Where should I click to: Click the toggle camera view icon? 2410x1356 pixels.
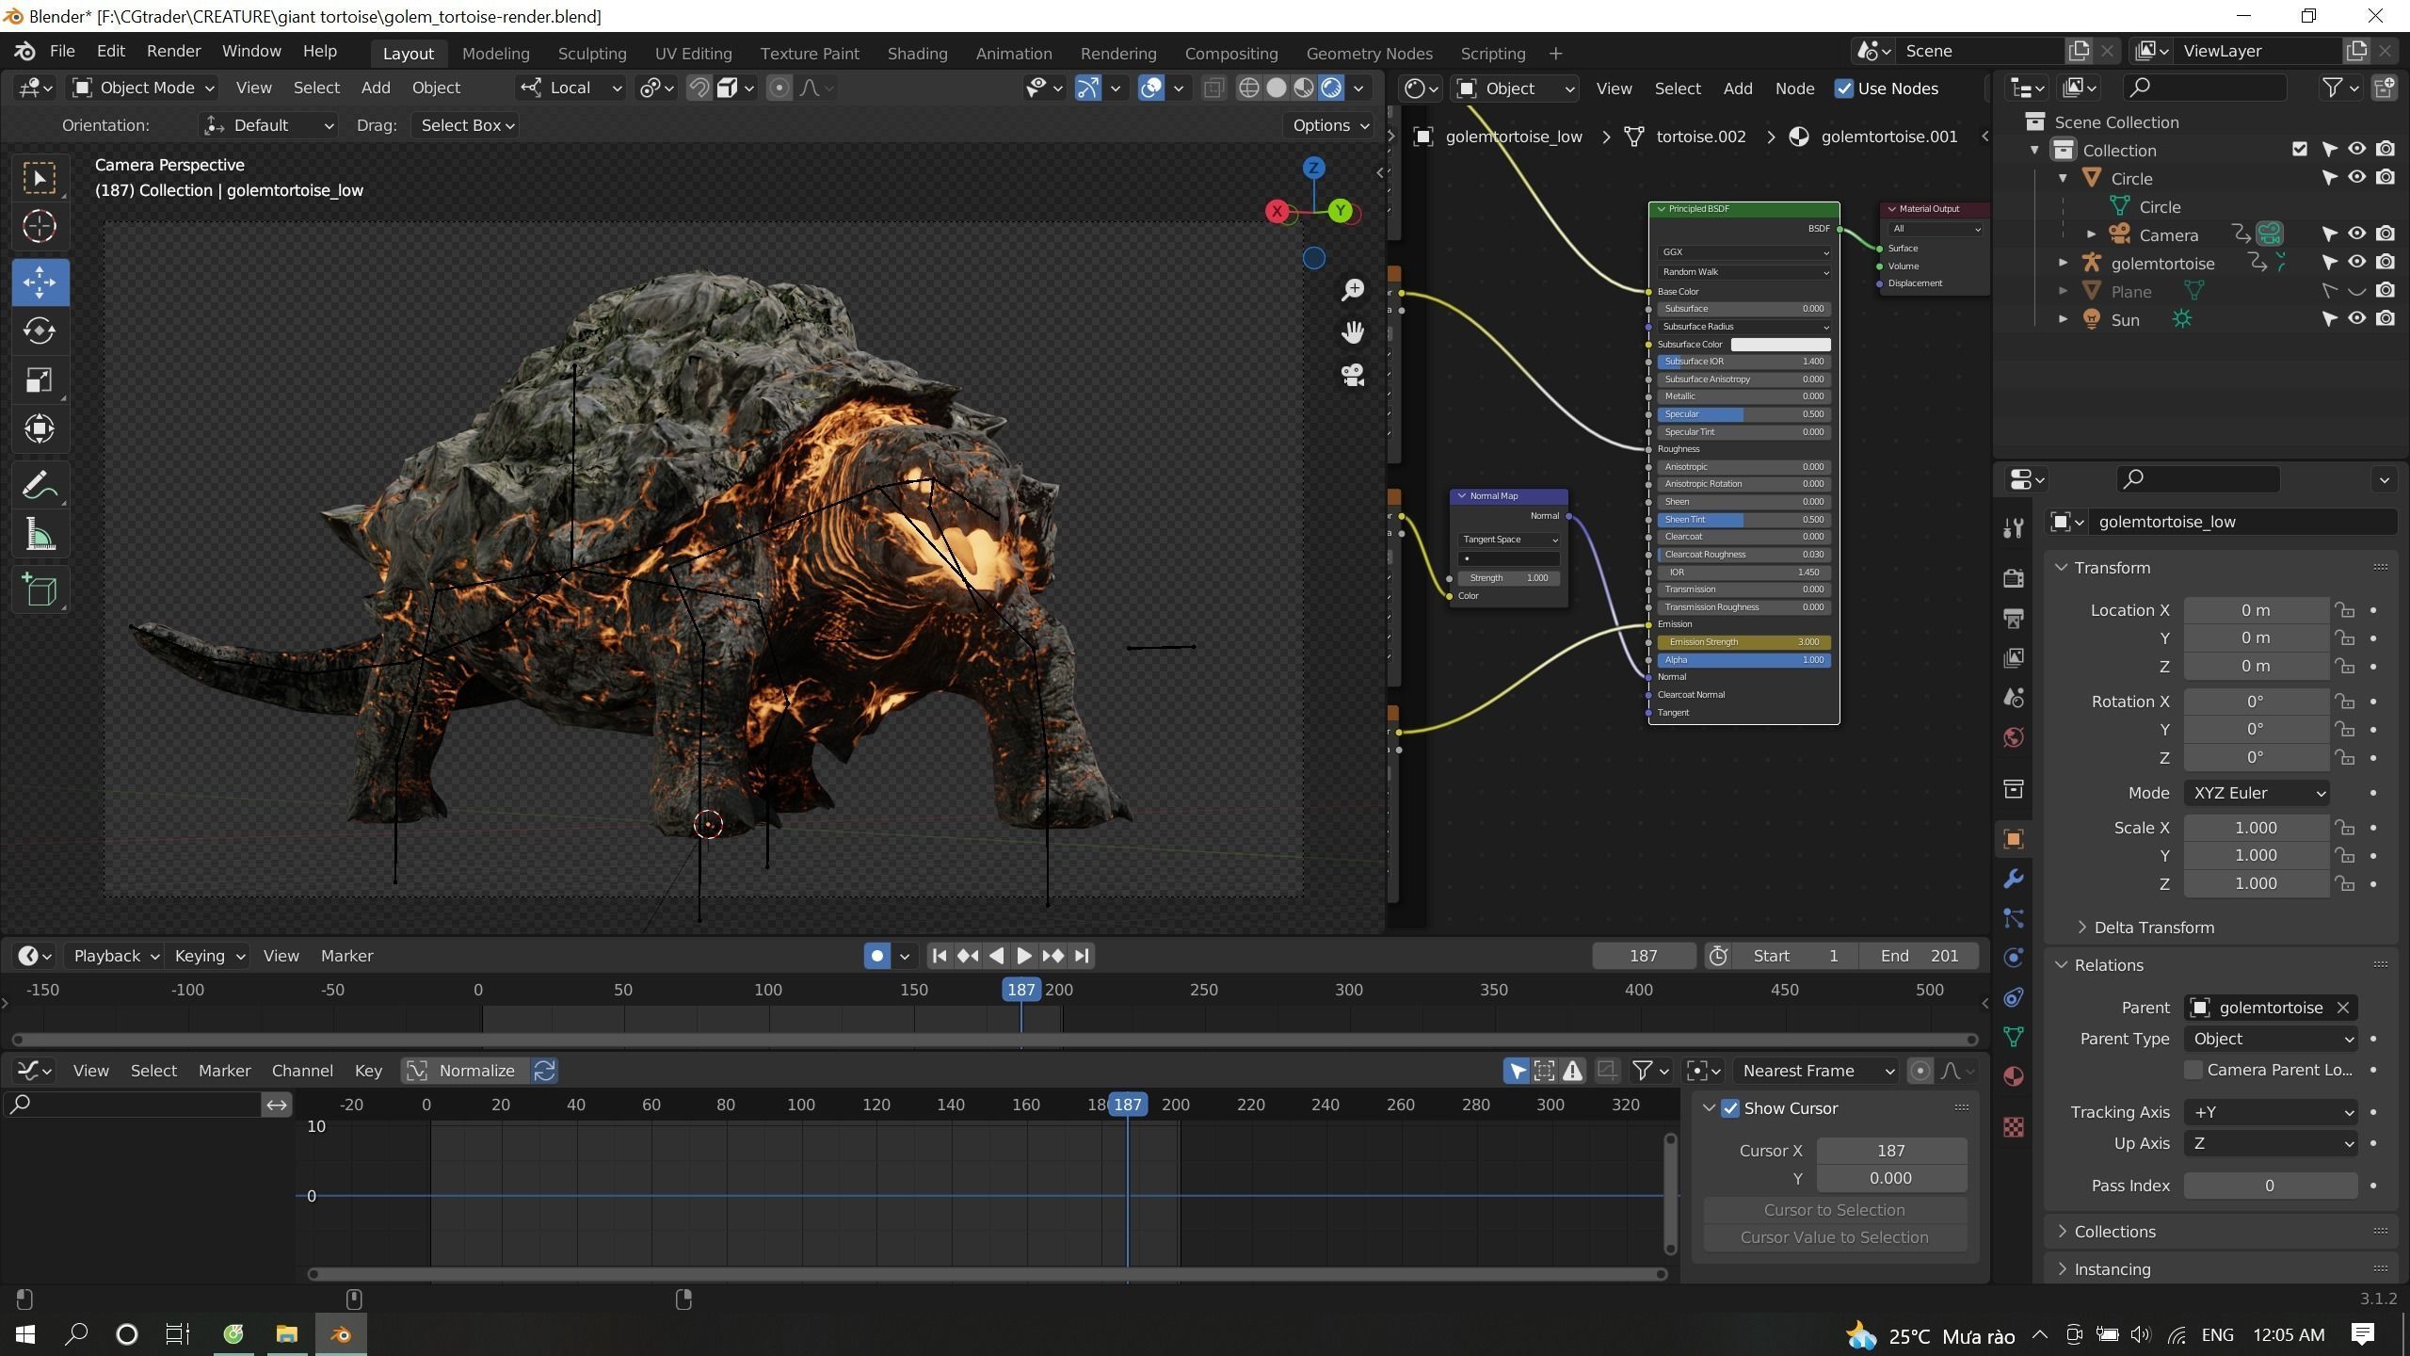(x=1353, y=375)
